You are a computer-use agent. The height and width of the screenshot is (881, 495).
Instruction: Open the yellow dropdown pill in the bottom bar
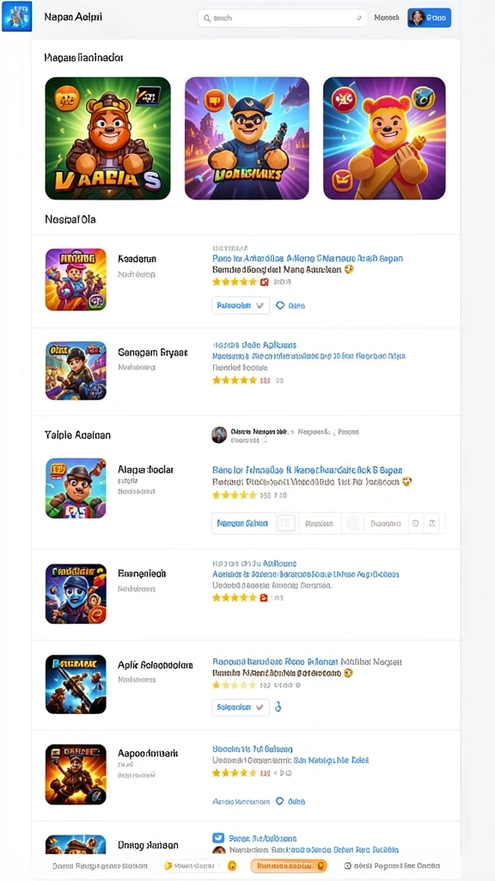200,866
